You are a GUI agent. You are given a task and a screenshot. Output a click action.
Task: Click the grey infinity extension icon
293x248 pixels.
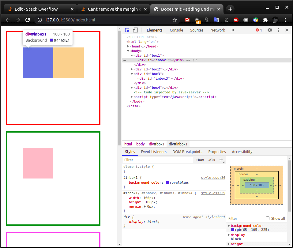coord(246,20)
